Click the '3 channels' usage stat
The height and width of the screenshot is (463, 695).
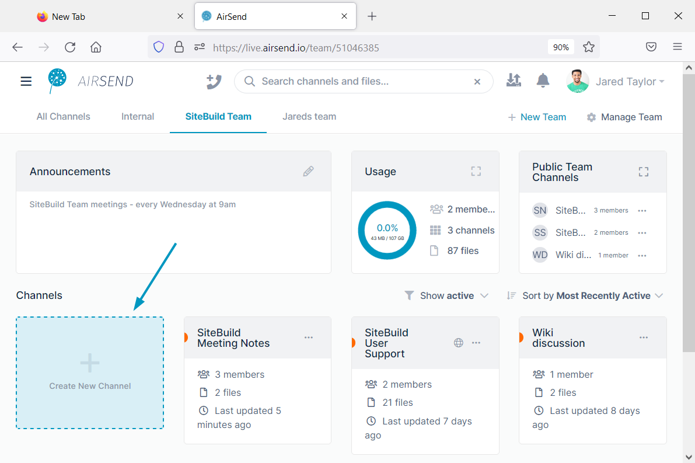tap(471, 231)
